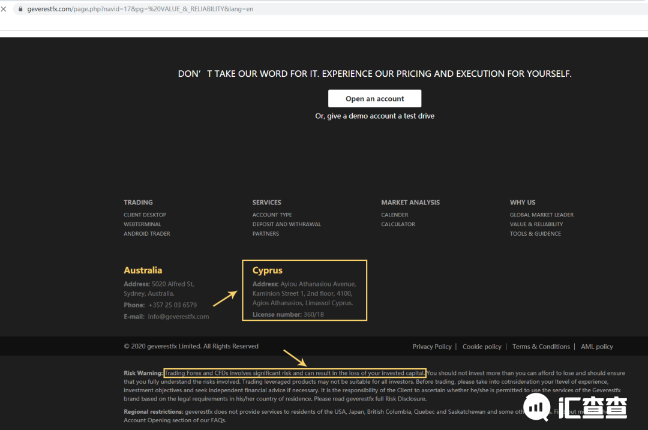Click the browser stop-loading X icon
Screen dimensions: 648x430
tap(4, 8)
